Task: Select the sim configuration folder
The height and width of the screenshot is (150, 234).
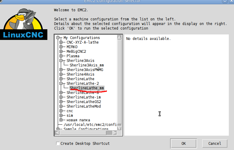Action: click(70, 116)
